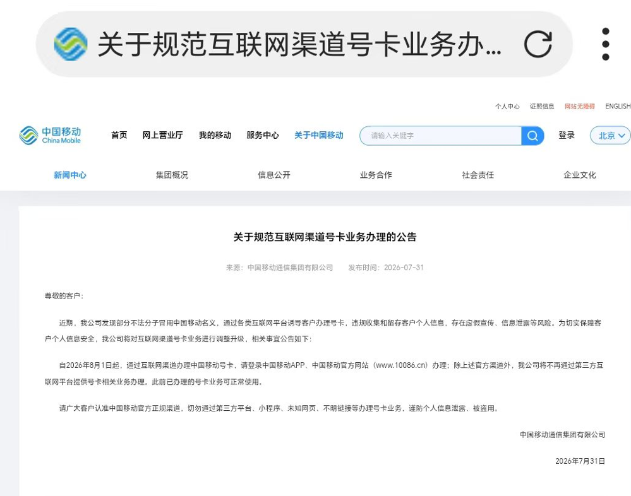The image size is (631, 496).
Task: Open 网上营业厅 menu item
Action: pyautogui.click(x=162, y=135)
